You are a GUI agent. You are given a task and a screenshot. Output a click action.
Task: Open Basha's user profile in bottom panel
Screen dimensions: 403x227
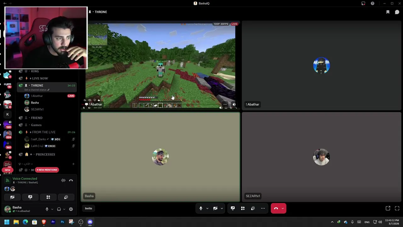(21, 209)
